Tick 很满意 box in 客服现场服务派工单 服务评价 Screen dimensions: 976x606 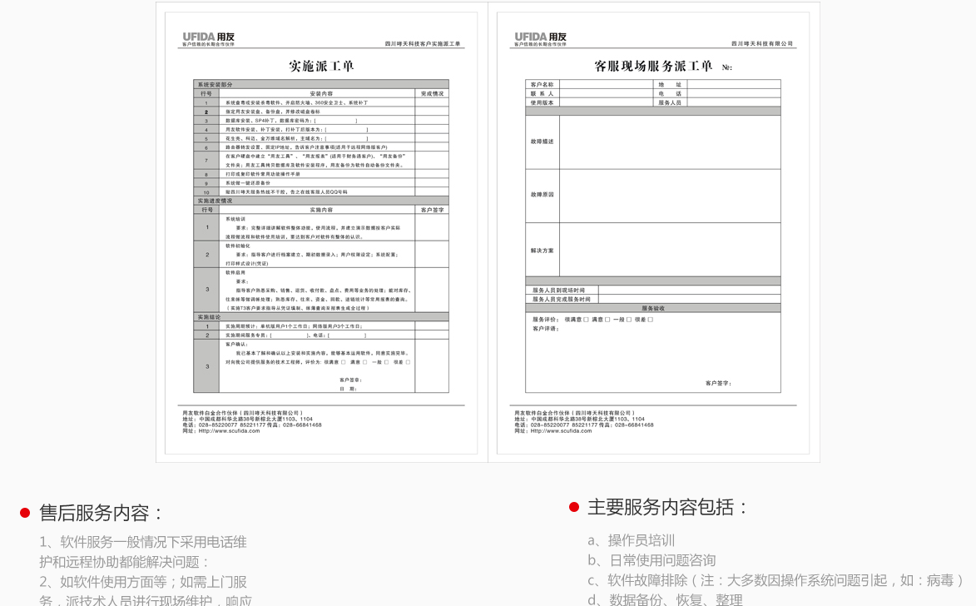click(x=586, y=320)
